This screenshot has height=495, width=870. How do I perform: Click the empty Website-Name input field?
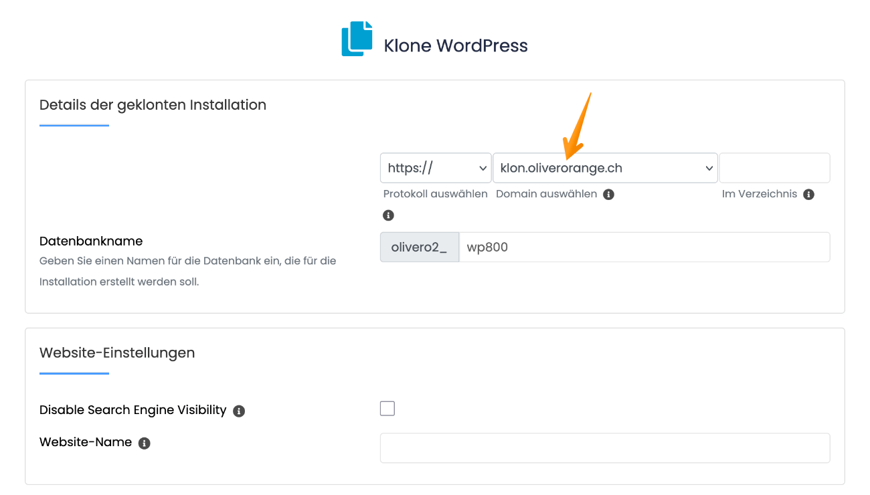[605, 448]
